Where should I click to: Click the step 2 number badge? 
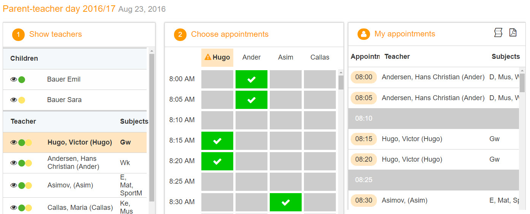180,35
